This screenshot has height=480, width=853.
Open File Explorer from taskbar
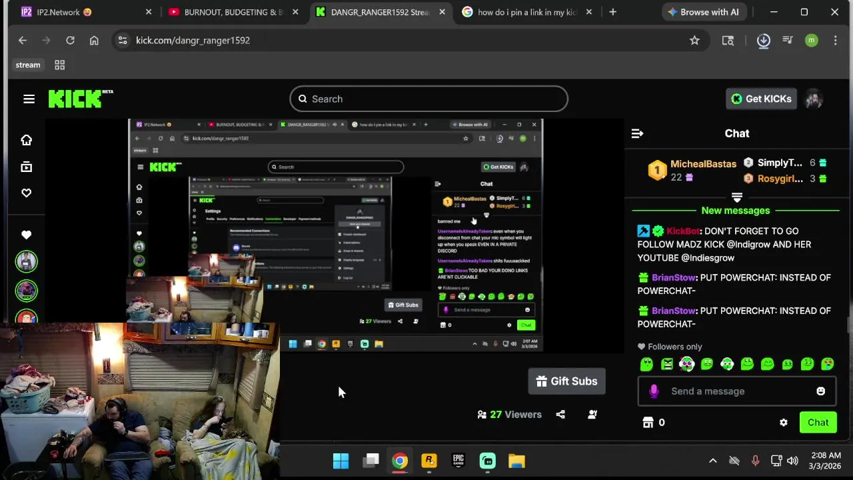pos(516,461)
